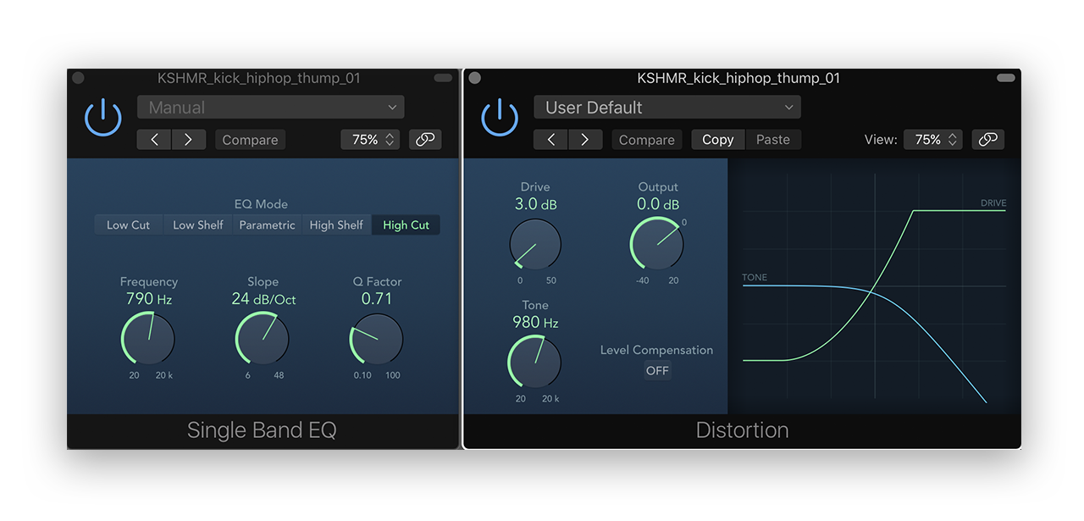Select High Shelf EQ mode
The image size is (1084, 521).
[x=336, y=224]
